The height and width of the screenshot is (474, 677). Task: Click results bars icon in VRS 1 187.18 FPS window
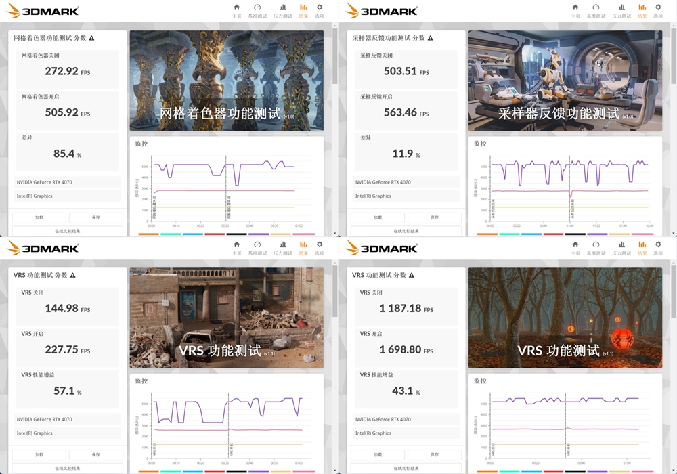click(x=642, y=244)
